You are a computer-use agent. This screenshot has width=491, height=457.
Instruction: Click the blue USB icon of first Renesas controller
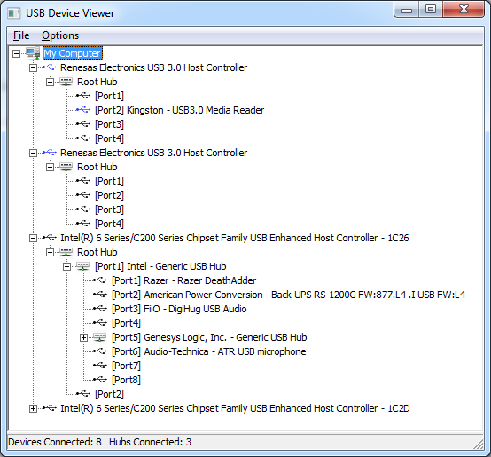[x=50, y=67]
